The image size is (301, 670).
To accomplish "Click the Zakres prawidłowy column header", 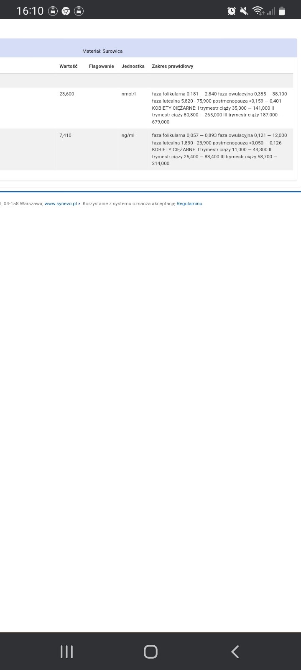I will pyautogui.click(x=172, y=66).
